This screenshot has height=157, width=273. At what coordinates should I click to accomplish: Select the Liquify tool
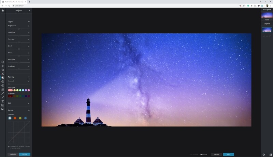3,90
